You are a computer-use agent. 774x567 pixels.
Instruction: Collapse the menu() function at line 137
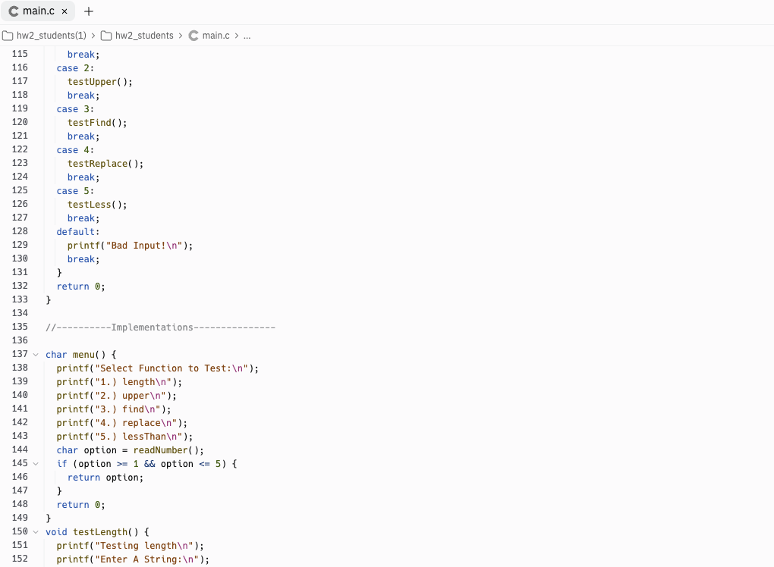coord(34,354)
